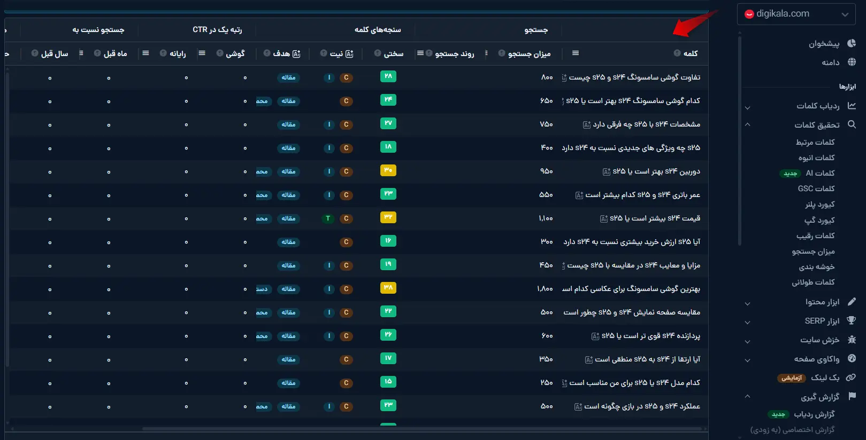Click the ردیاب کلمات chart icon
Viewport: 866px width, 440px height.
point(852,106)
